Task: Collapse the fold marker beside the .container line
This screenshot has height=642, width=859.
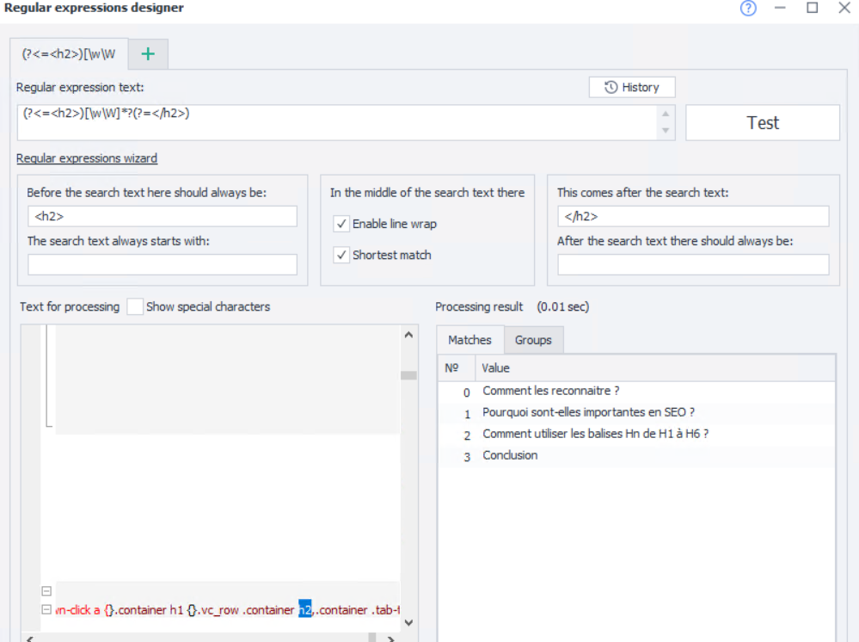Action: point(46,609)
